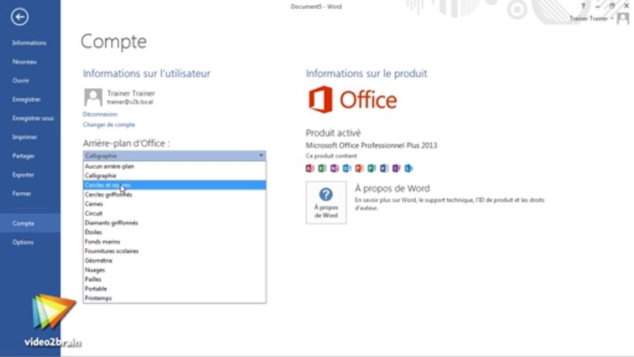The width and height of the screenshot is (634, 357).
Task: Click the Outlook product icon
Action: pos(347,169)
